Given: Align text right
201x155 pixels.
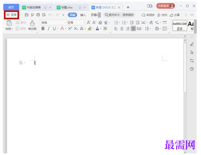Looking at the screenshot, I should [128, 29].
